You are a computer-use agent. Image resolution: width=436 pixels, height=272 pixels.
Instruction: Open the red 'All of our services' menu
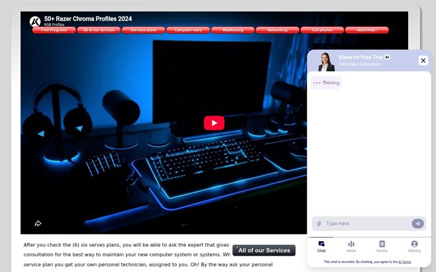99,30
